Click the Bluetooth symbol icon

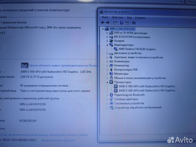click(x=111, y=95)
